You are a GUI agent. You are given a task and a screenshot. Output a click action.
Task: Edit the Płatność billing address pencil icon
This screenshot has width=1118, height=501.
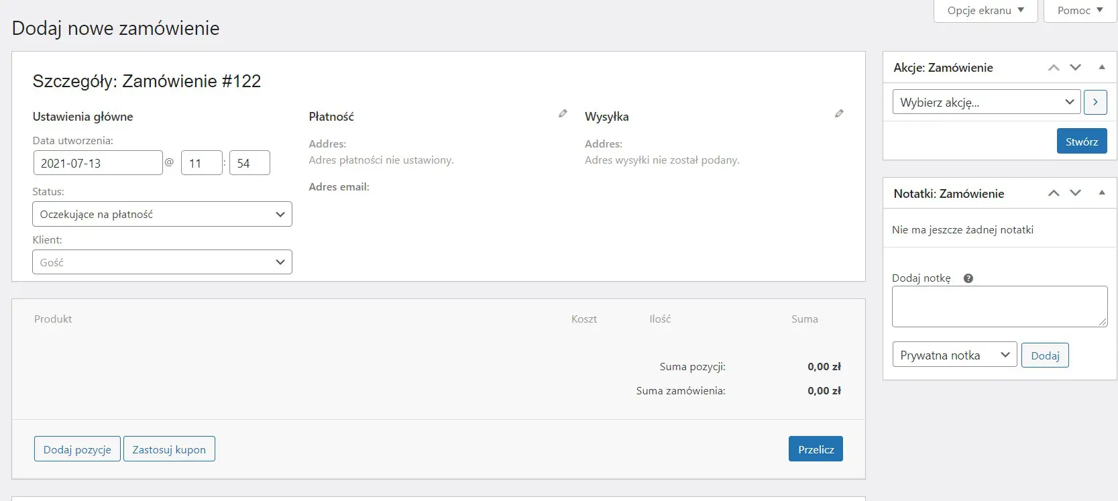[x=563, y=114]
